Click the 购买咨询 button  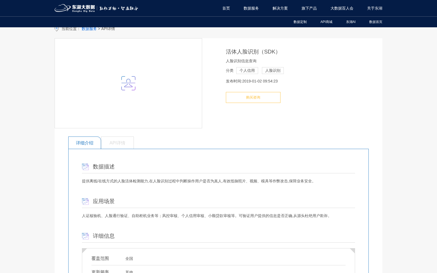pos(253,97)
